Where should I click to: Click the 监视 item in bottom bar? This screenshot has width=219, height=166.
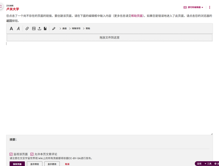(199, 164)
